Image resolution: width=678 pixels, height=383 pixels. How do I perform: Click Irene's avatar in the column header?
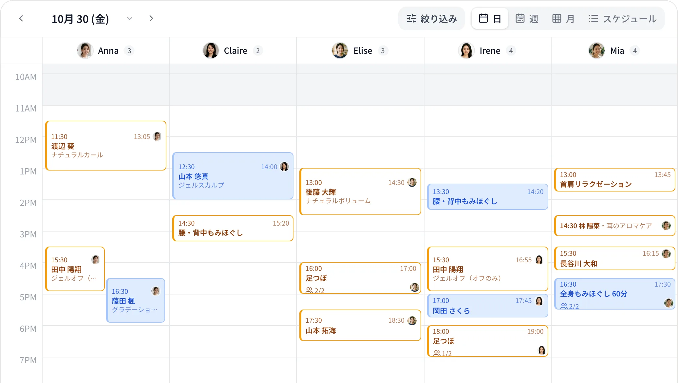(x=466, y=50)
